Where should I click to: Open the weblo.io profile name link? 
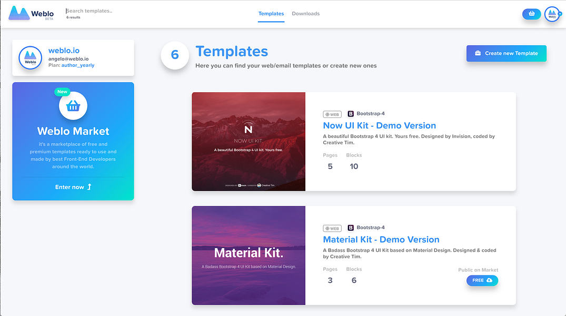(64, 51)
